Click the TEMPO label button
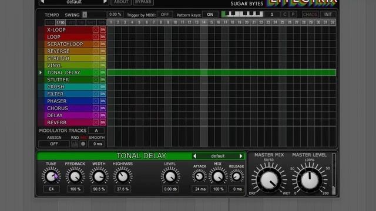 tap(52, 15)
